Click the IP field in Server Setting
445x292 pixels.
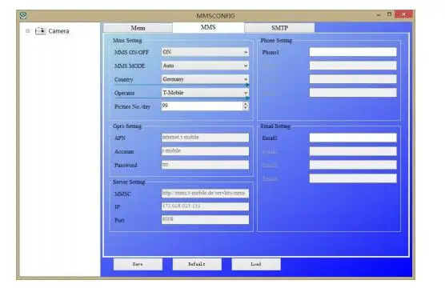pyautogui.click(x=205, y=206)
